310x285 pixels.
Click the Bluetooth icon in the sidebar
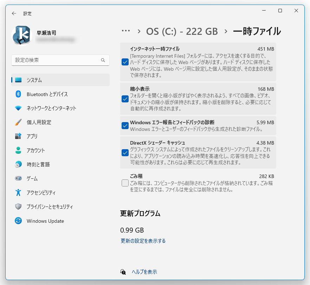coord(18,94)
